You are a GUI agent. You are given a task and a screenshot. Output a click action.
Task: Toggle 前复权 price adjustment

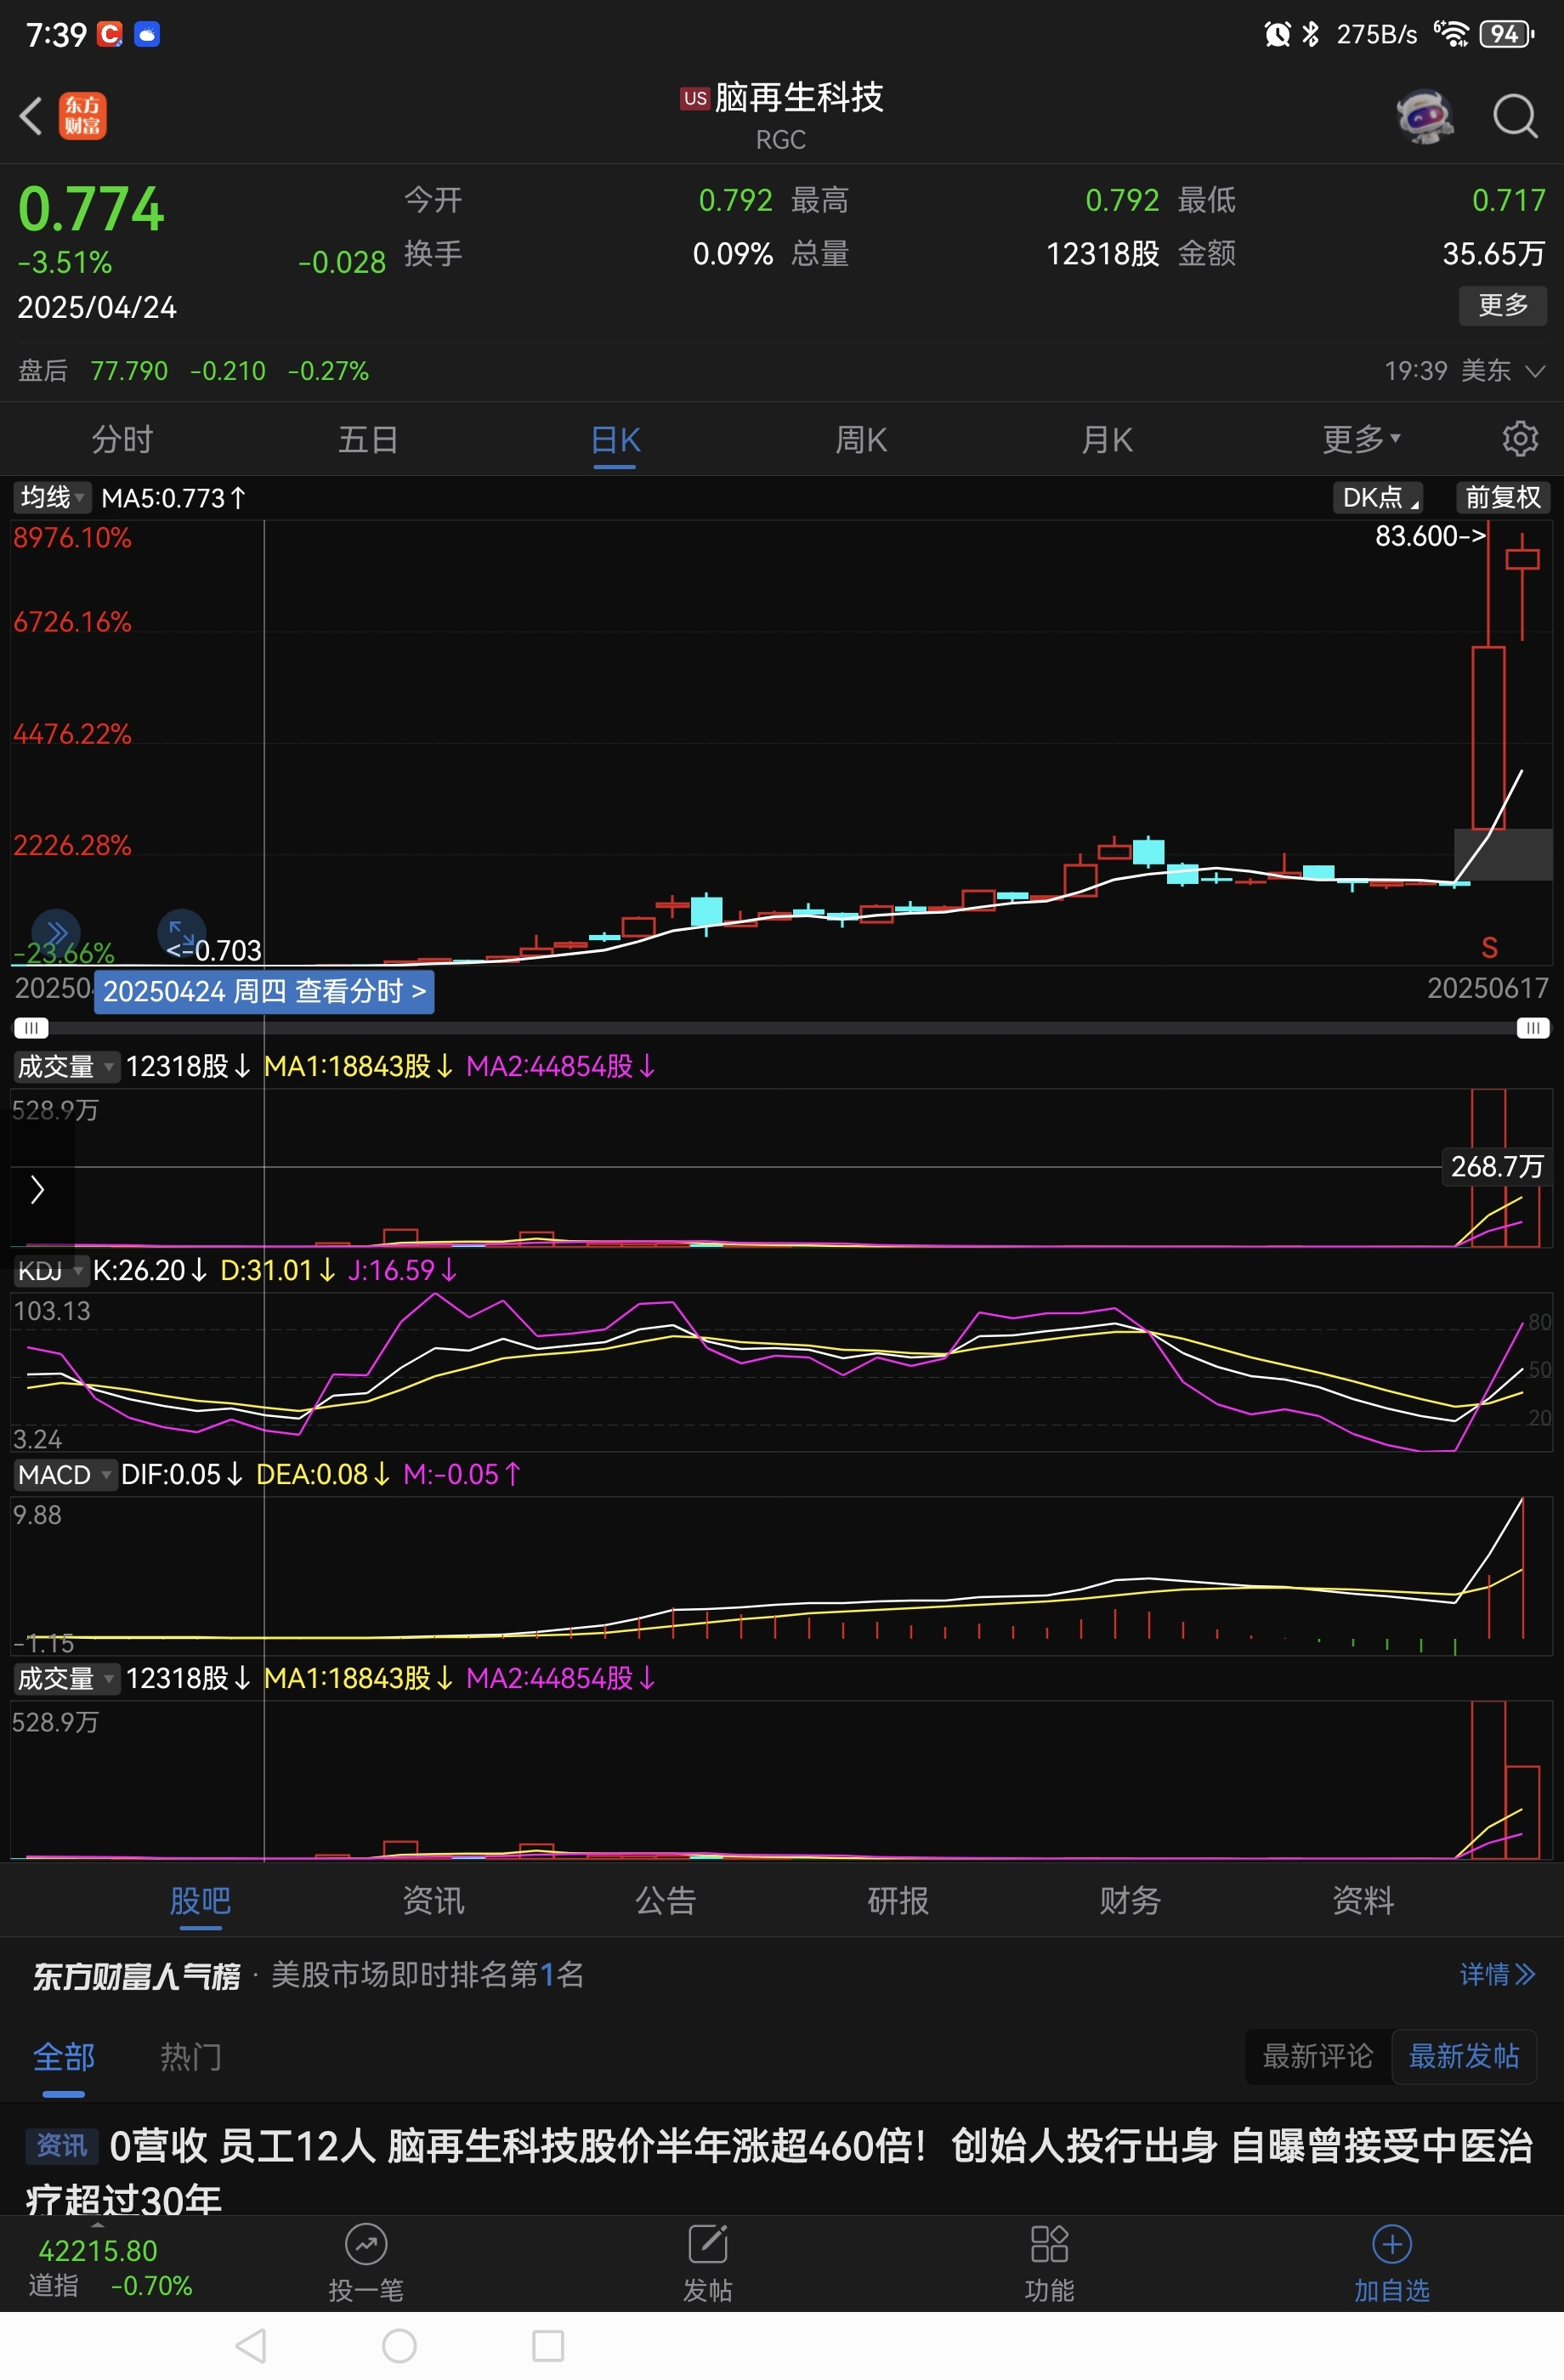click(x=1502, y=497)
